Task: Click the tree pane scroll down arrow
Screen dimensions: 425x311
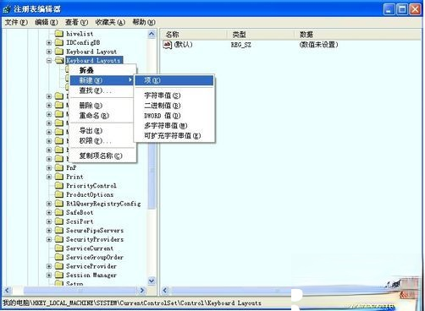Action: 152,281
